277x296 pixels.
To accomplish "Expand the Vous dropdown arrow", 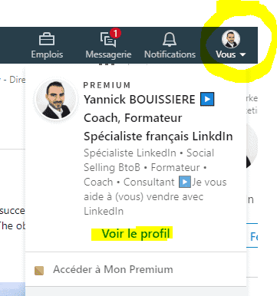I will pos(242,54).
